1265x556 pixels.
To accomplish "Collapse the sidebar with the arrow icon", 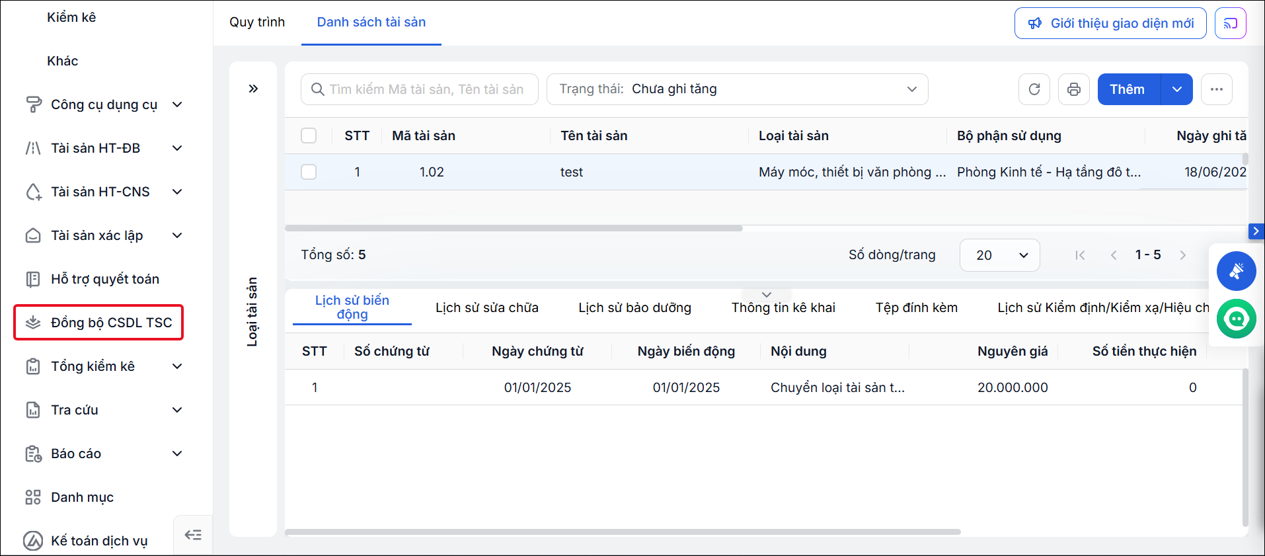I will pos(193,535).
